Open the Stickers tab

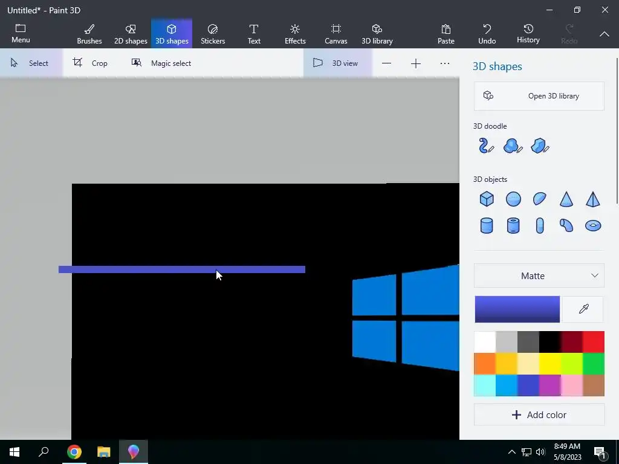click(x=213, y=34)
